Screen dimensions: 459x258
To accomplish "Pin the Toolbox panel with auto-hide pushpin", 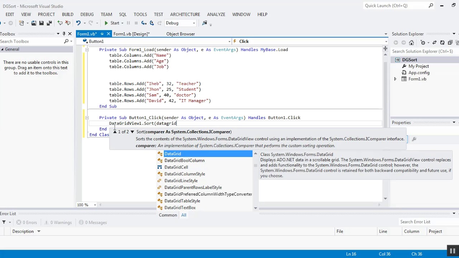I will 64,34.
